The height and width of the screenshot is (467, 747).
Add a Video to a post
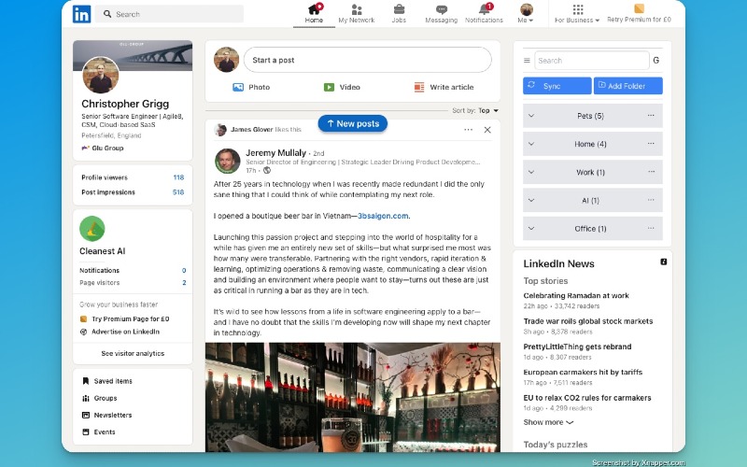(x=342, y=87)
